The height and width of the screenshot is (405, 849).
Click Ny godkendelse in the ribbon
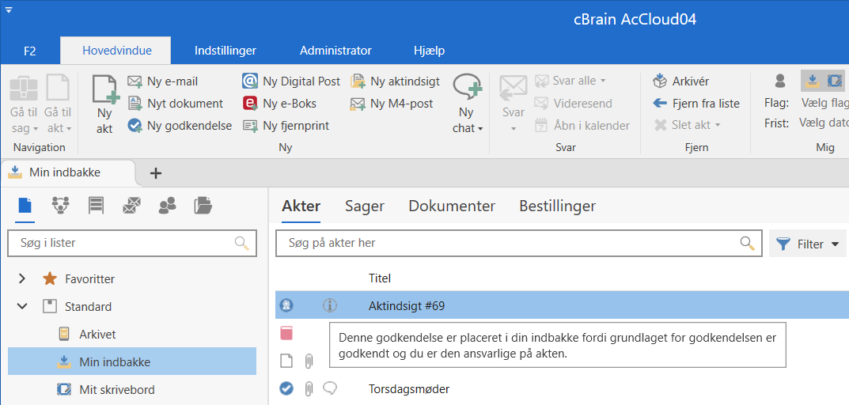tap(180, 125)
